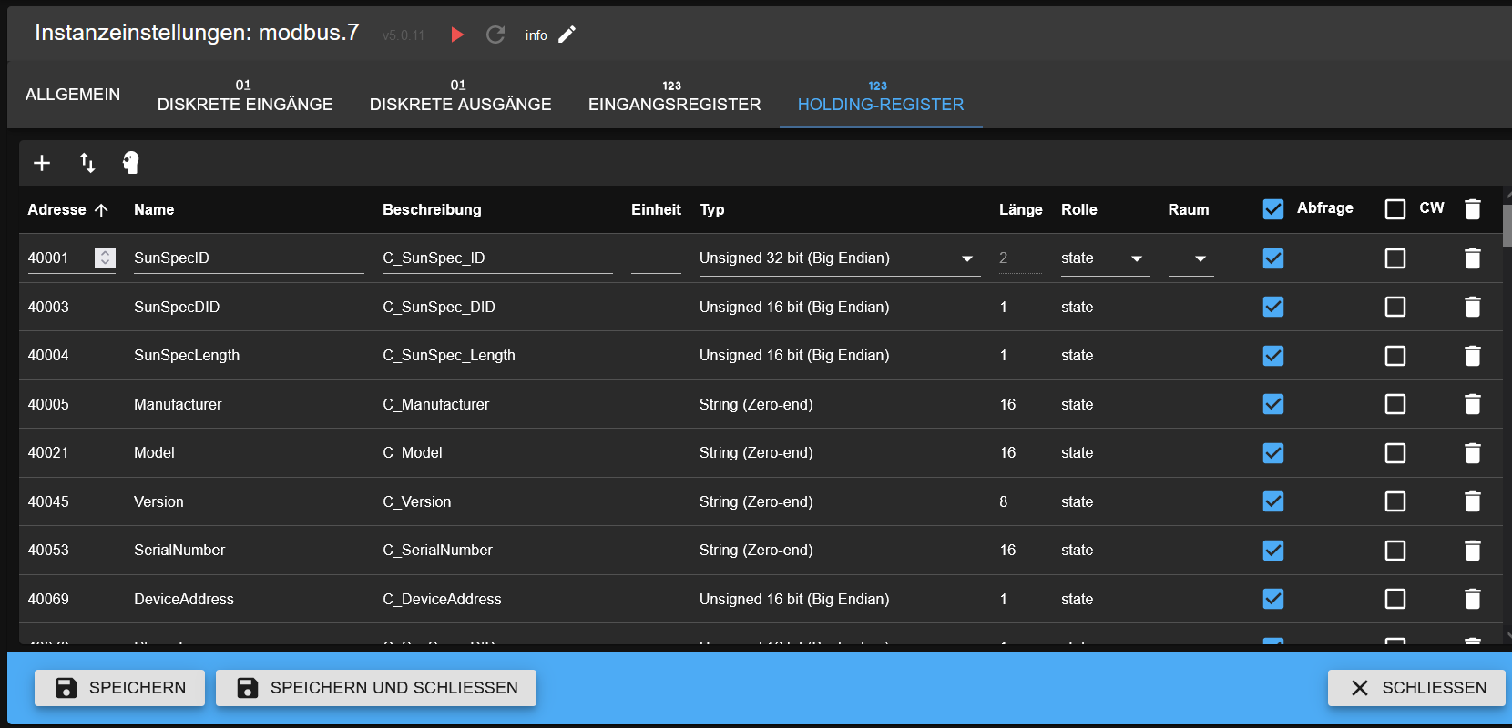
Task: Click the table vertical scrollbar
Action: [x=1507, y=226]
